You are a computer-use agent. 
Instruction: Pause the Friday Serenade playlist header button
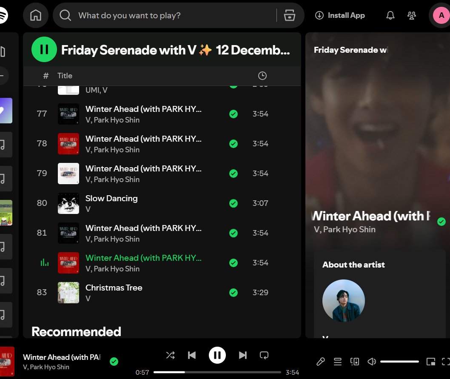(x=44, y=49)
